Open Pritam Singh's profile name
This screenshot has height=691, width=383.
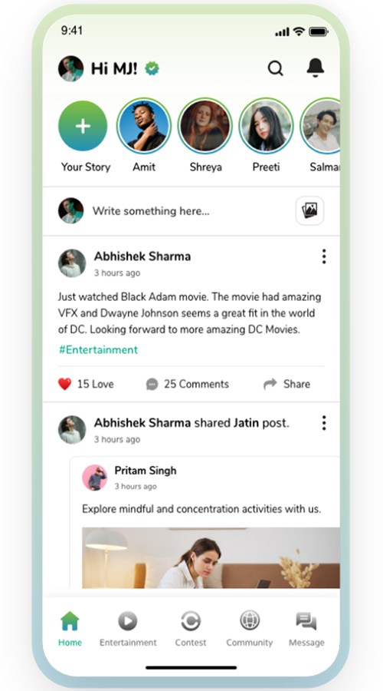pyautogui.click(x=146, y=471)
